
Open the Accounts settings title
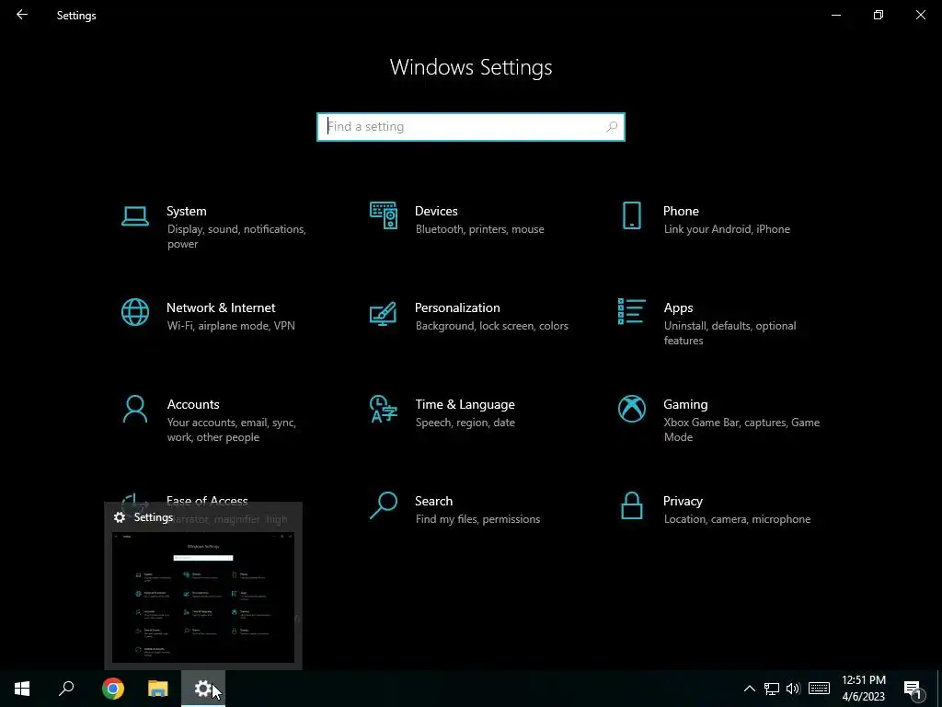coord(193,405)
